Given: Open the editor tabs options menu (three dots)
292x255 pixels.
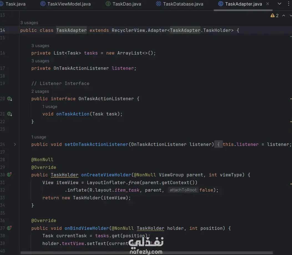Looking at the screenshot, I should [289, 4].
